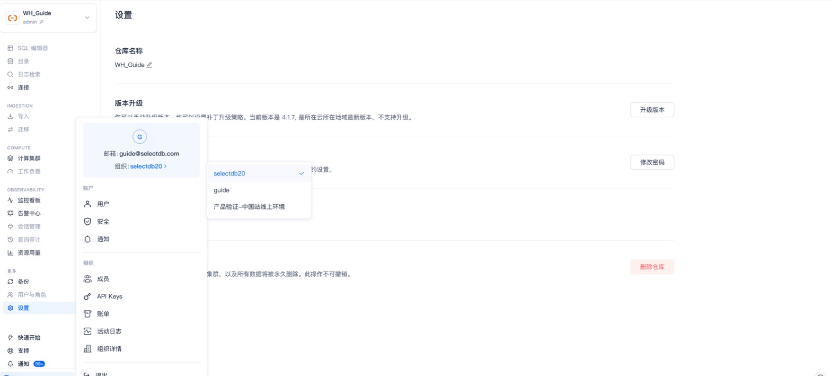This screenshot has height=376, width=831.
Task: Click the WH_Guide orange logo icon
Action: (x=12, y=18)
